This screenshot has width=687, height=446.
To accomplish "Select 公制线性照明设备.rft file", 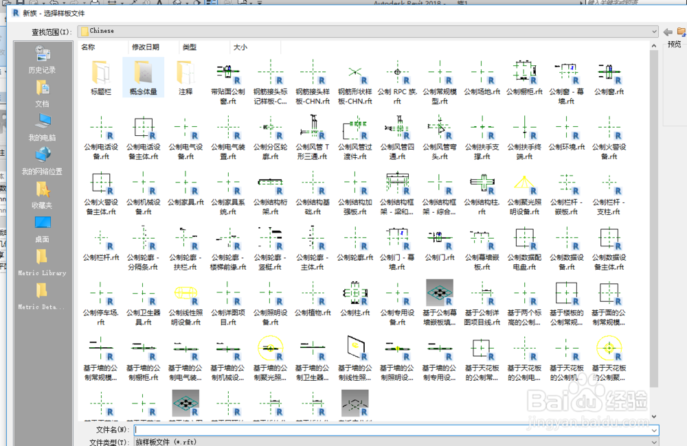I will pos(185,303).
